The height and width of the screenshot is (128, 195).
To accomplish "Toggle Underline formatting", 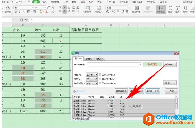I will (24, 12).
